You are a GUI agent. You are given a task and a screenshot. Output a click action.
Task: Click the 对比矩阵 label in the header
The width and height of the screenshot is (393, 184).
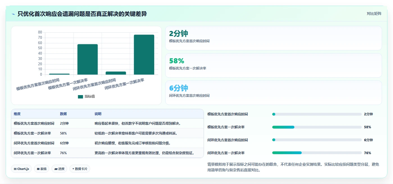pos(374,14)
